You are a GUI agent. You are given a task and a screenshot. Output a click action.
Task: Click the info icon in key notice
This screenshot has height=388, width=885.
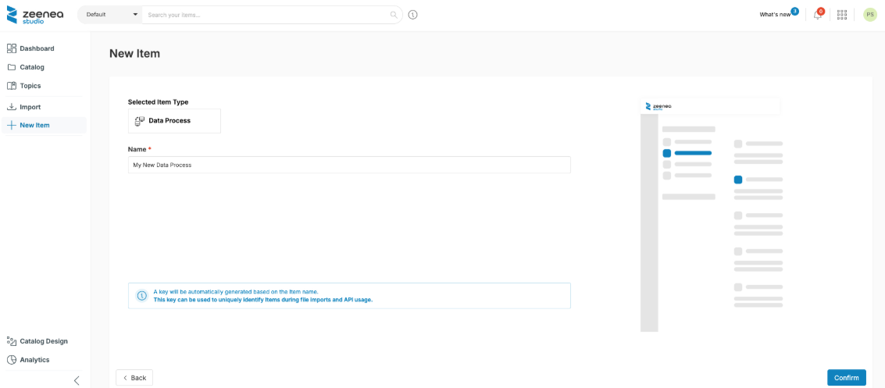(141, 296)
